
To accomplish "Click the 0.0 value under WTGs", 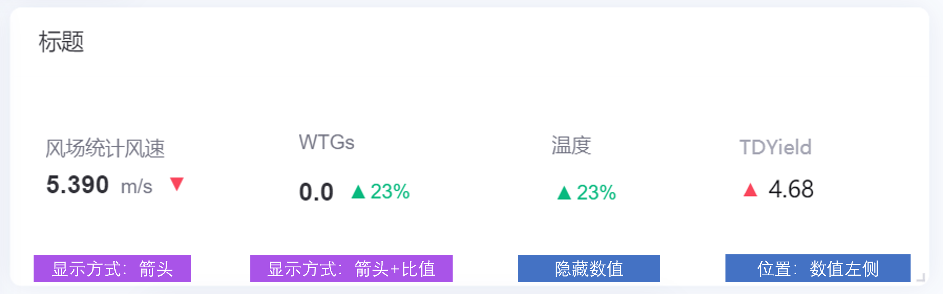I will pos(316,192).
